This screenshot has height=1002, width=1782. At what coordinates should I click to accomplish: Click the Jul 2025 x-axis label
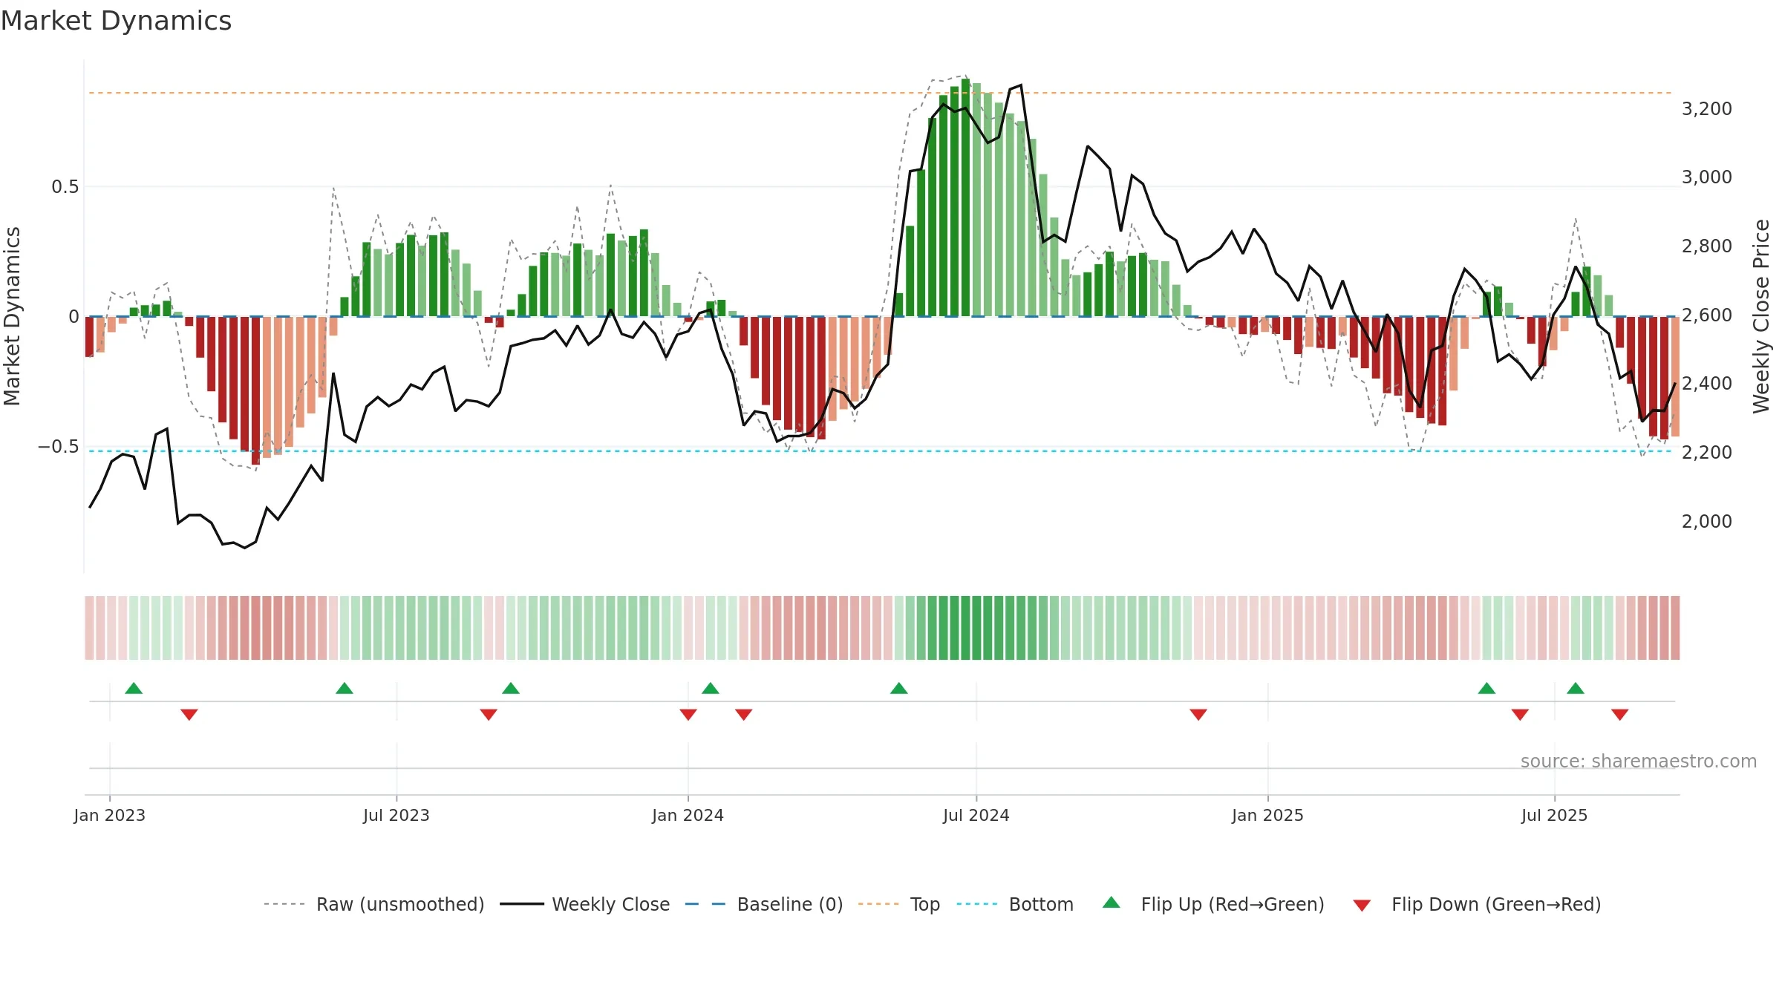[x=1555, y=815]
